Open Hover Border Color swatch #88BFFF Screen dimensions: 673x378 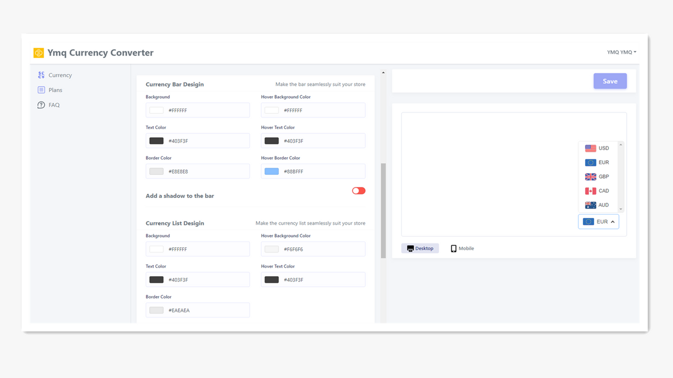click(x=271, y=171)
